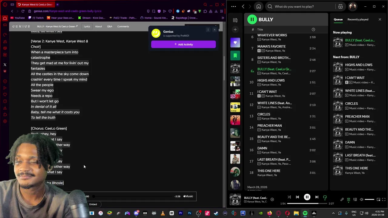Enter Spotify fullscreen mode
The height and width of the screenshot is (218, 388).
pyautogui.click(x=384, y=200)
